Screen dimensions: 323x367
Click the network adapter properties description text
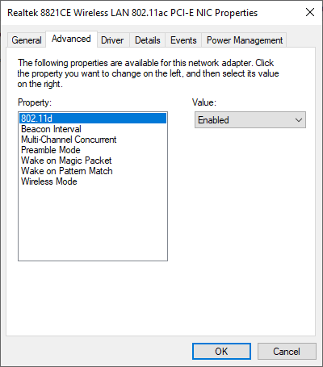[148, 73]
